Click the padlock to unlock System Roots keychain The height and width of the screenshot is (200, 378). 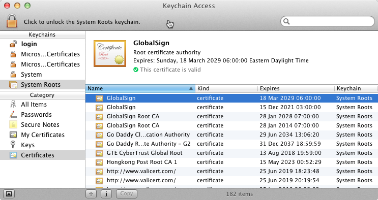(12, 21)
